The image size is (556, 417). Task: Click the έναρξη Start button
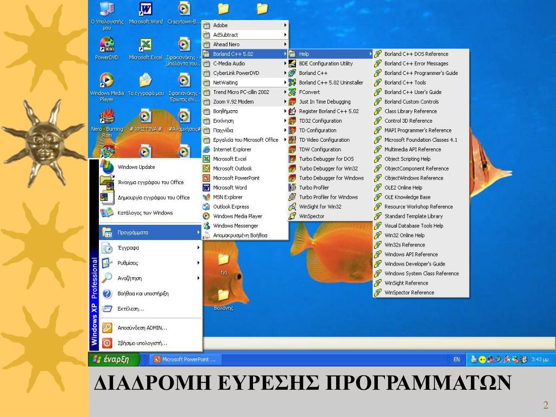(113, 359)
